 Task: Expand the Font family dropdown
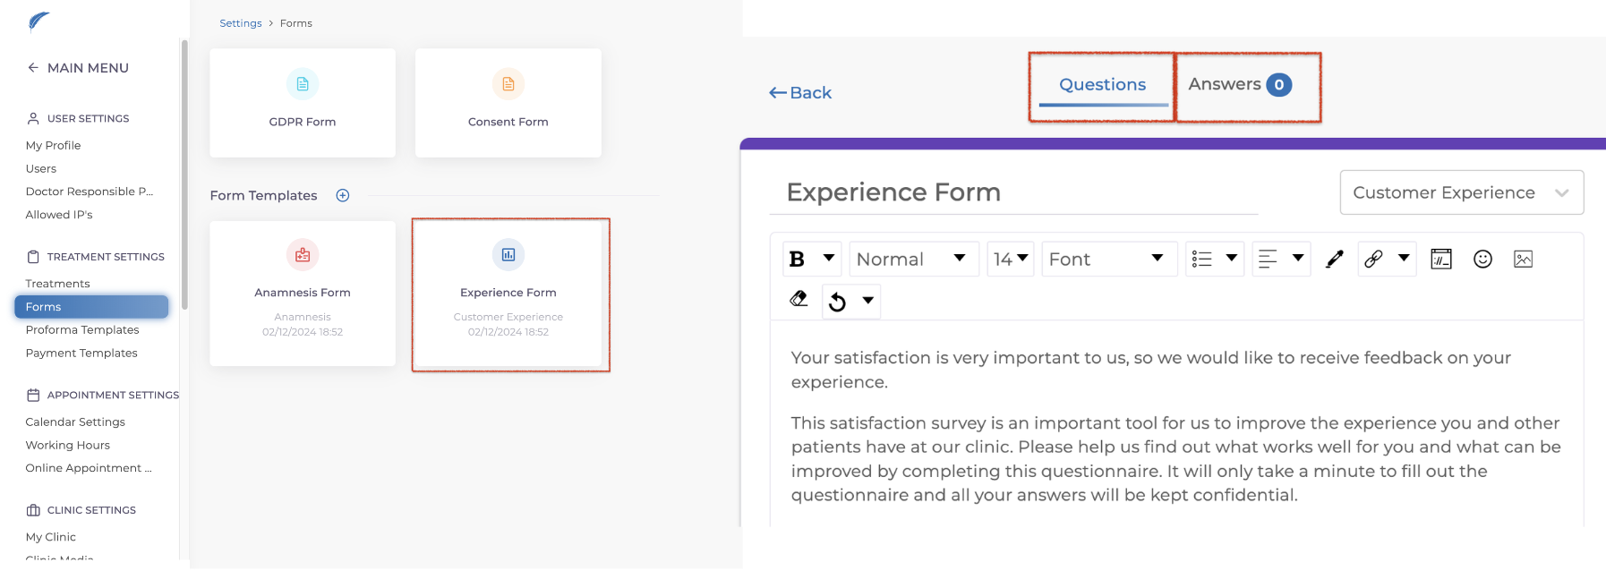click(1108, 260)
